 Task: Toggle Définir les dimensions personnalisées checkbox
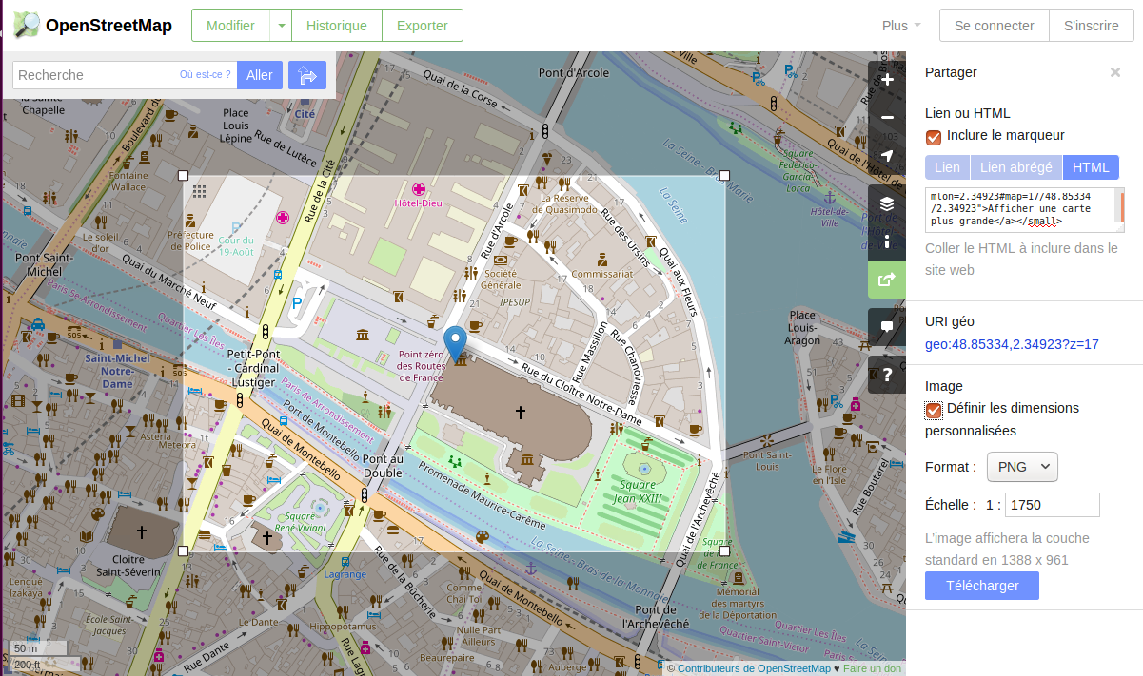tap(934, 410)
